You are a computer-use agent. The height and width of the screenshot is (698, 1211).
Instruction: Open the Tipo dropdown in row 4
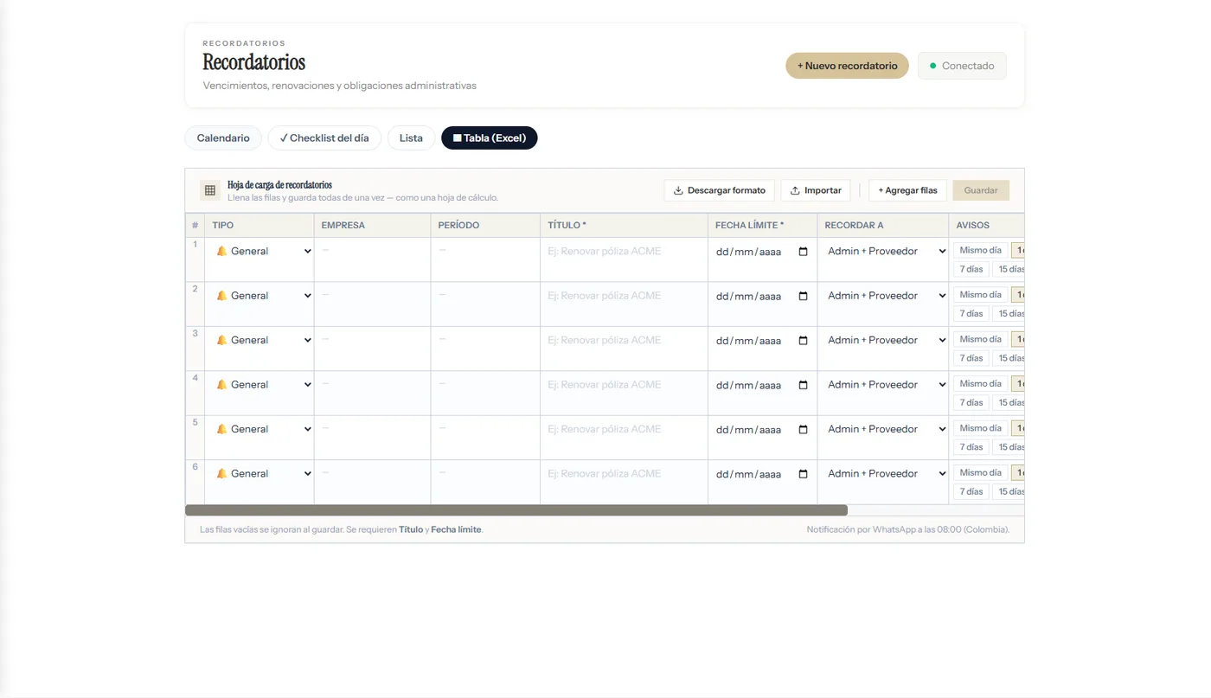[260, 385]
